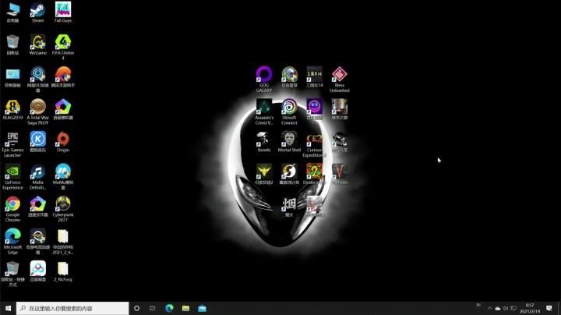
Task: Open File Explorer from the taskbar
Action: (x=185, y=308)
